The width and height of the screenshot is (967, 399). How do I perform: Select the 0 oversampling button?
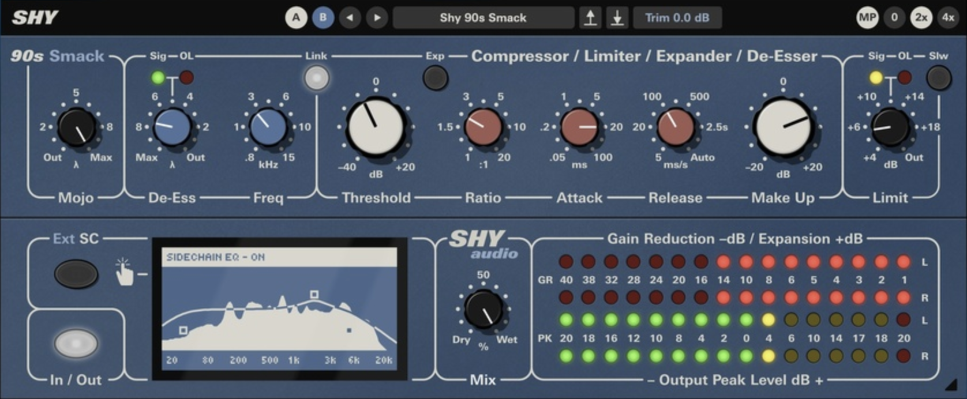click(x=894, y=17)
